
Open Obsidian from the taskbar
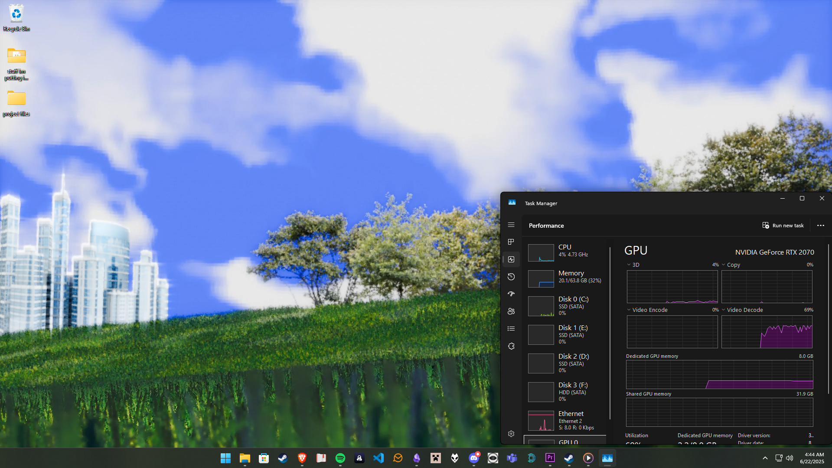click(x=417, y=458)
